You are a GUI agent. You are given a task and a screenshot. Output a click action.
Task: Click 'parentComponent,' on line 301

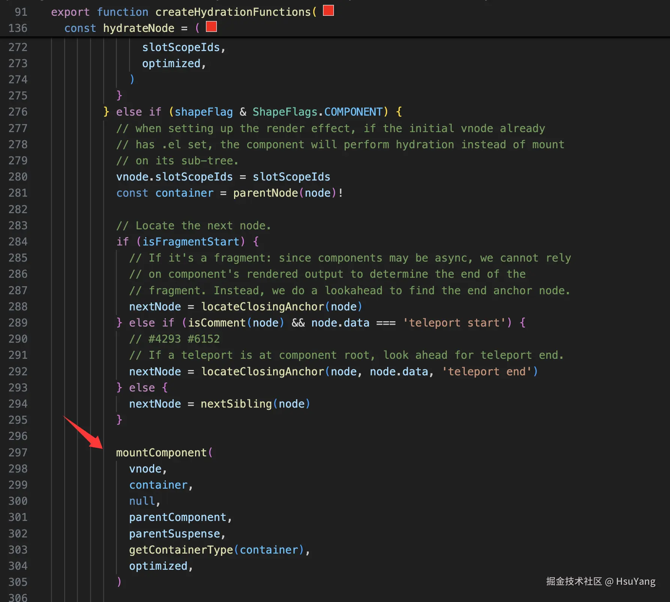[180, 517]
